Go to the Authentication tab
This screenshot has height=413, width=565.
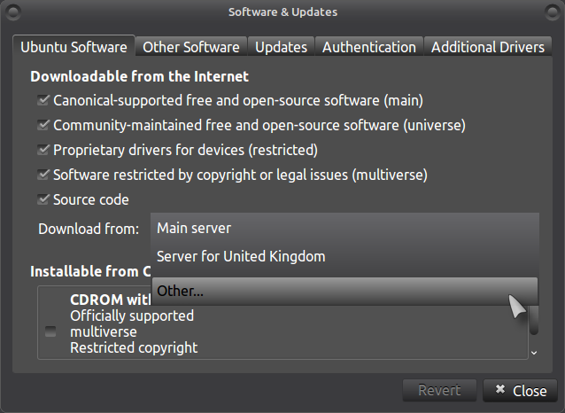coord(368,47)
